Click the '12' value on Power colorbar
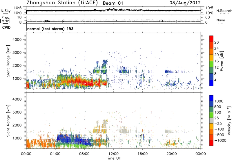The image size is (232, 160). tap(216, 68)
